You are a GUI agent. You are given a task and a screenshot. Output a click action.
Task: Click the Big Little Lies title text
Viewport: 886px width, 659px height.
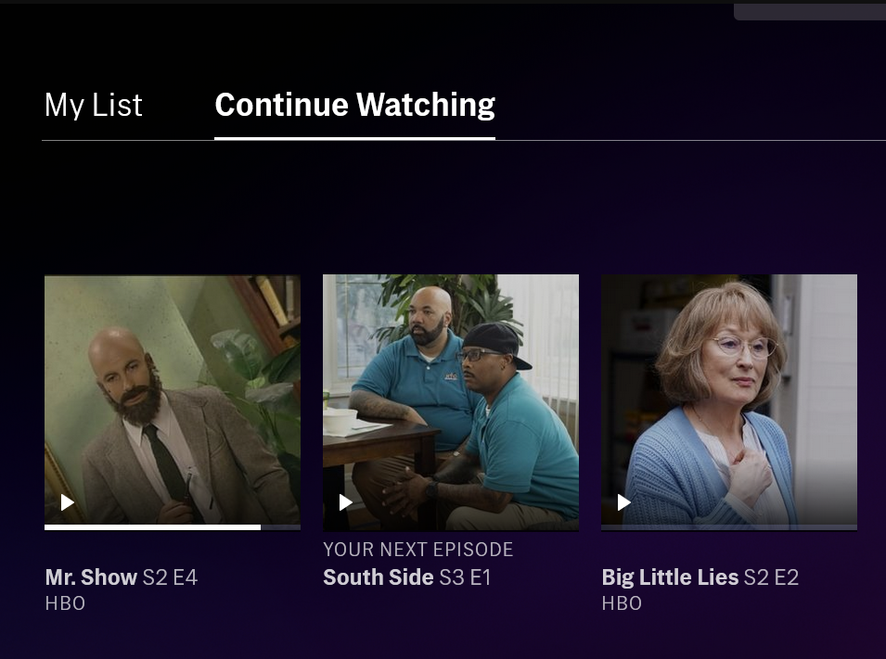(x=670, y=577)
